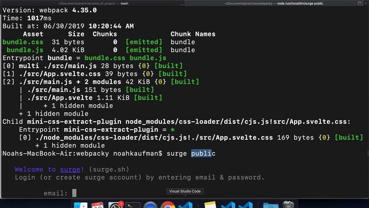
Task: Click the email input cursor
Action: click(x=74, y=193)
